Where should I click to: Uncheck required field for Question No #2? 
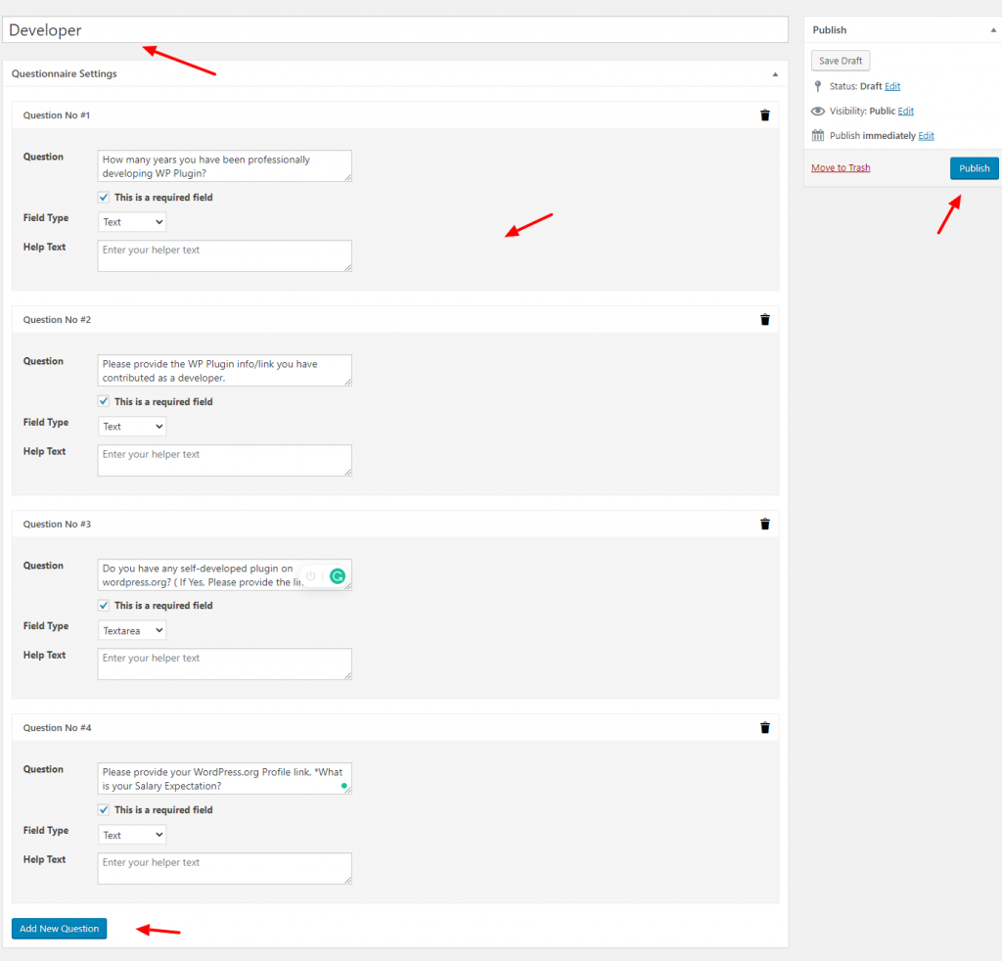tap(104, 401)
